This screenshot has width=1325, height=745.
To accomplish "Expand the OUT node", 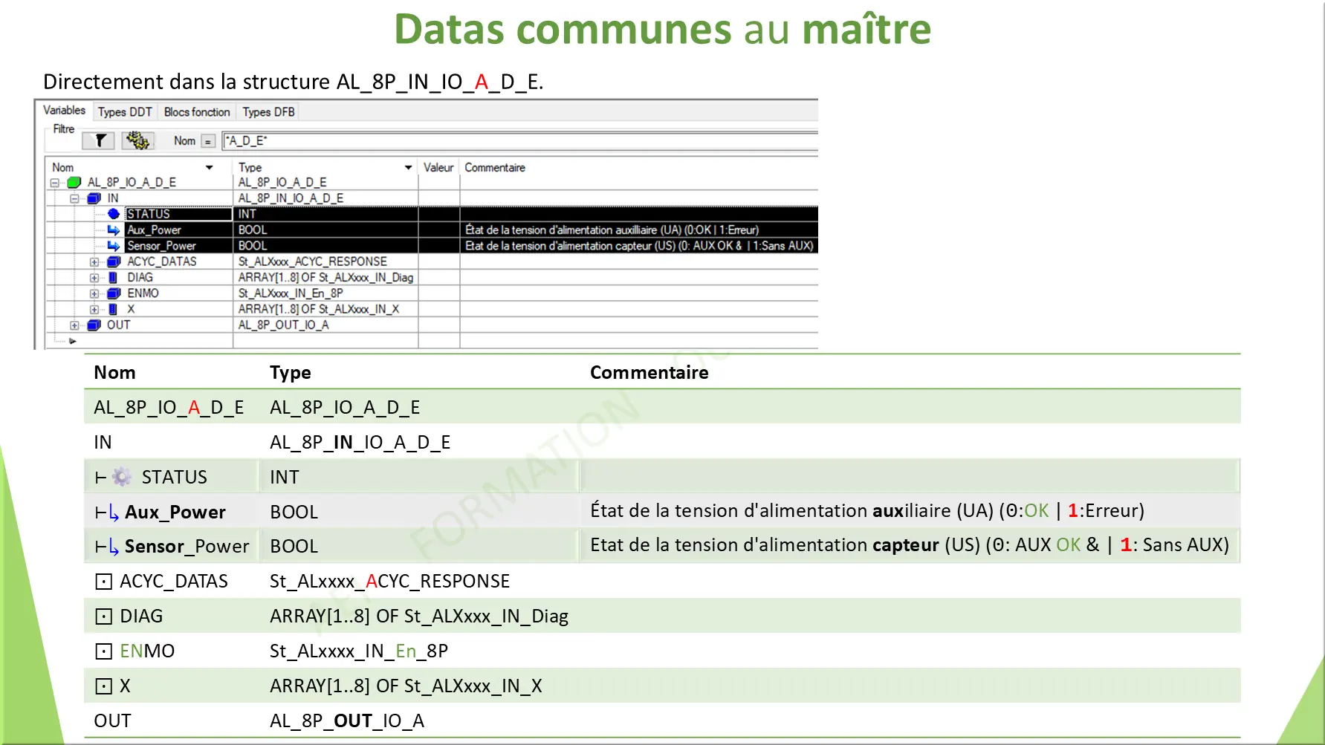I will pos(74,325).
